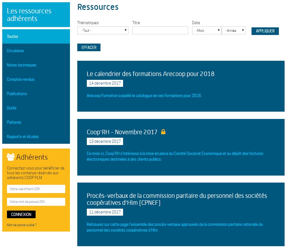Click the Retrouvez sur cette page summary text

click(175, 227)
